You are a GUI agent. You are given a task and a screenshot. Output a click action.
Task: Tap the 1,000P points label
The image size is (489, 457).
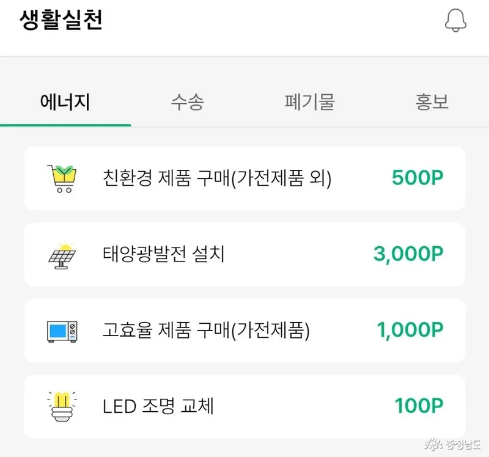point(410,331)
